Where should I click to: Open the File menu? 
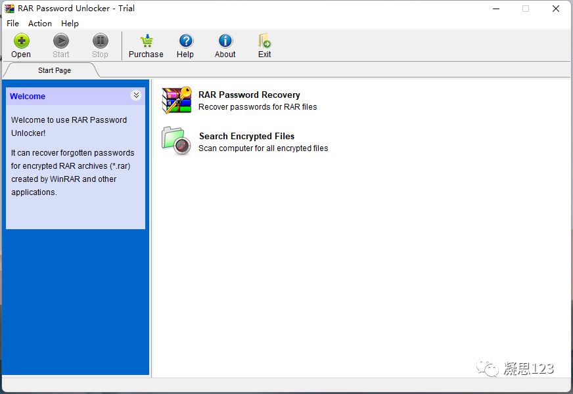[x=12, y=24]
